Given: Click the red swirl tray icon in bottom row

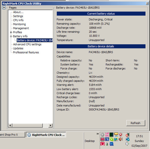Looking at the screenshot, I should pos(102,144).
